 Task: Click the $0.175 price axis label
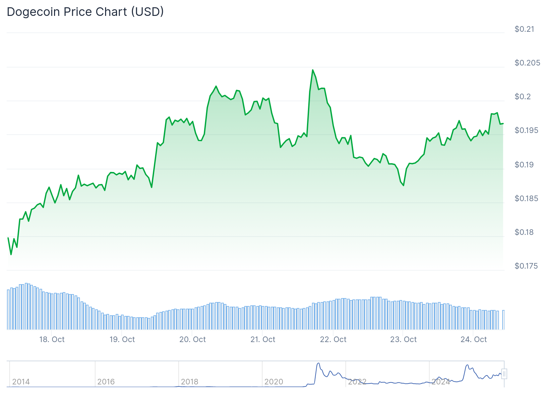click(526, 266)
